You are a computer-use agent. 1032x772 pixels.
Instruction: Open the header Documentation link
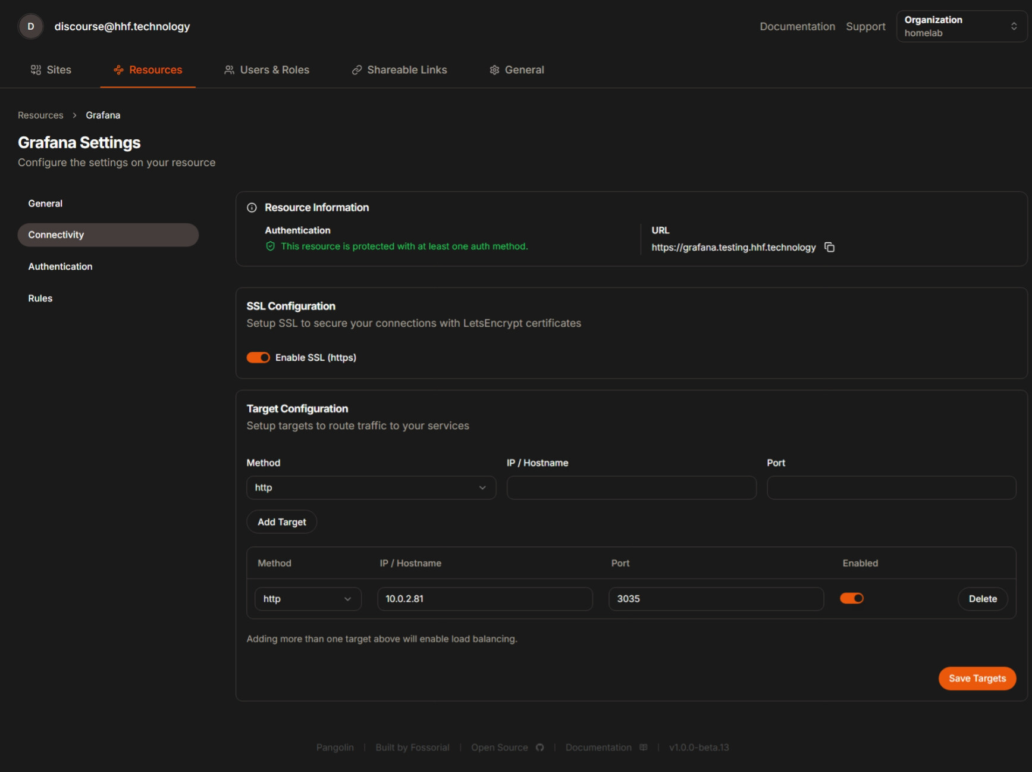click(x=797, y=26)
